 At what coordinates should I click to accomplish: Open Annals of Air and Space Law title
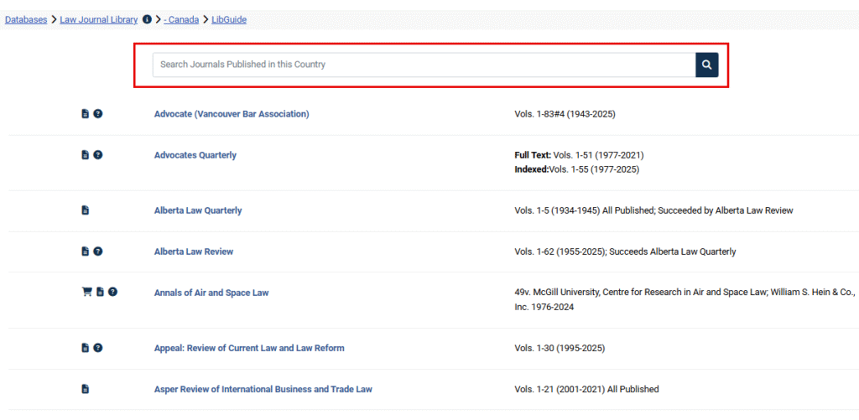[x=211, y=293]
